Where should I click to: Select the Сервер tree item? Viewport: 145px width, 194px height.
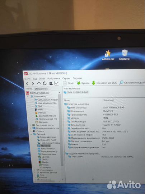38,131
